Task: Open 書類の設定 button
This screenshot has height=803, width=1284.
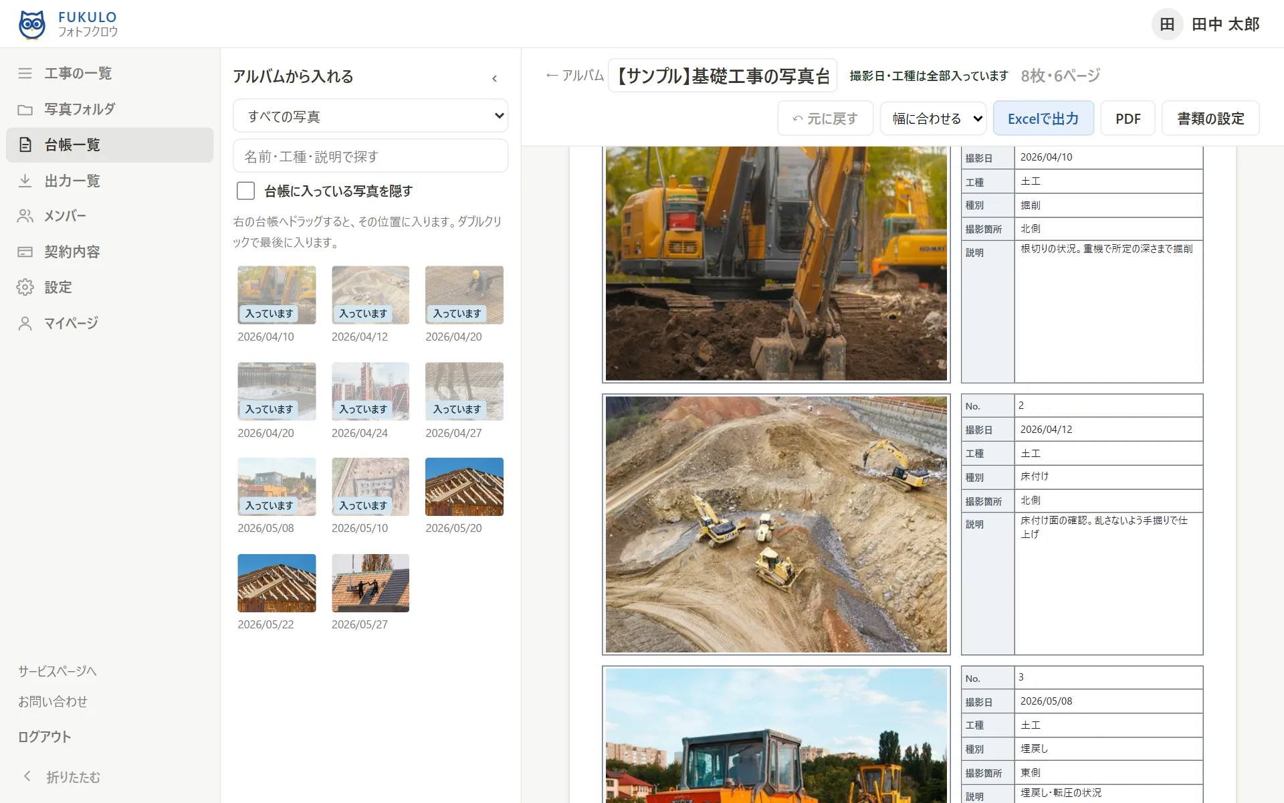Action: (1210, 118)
